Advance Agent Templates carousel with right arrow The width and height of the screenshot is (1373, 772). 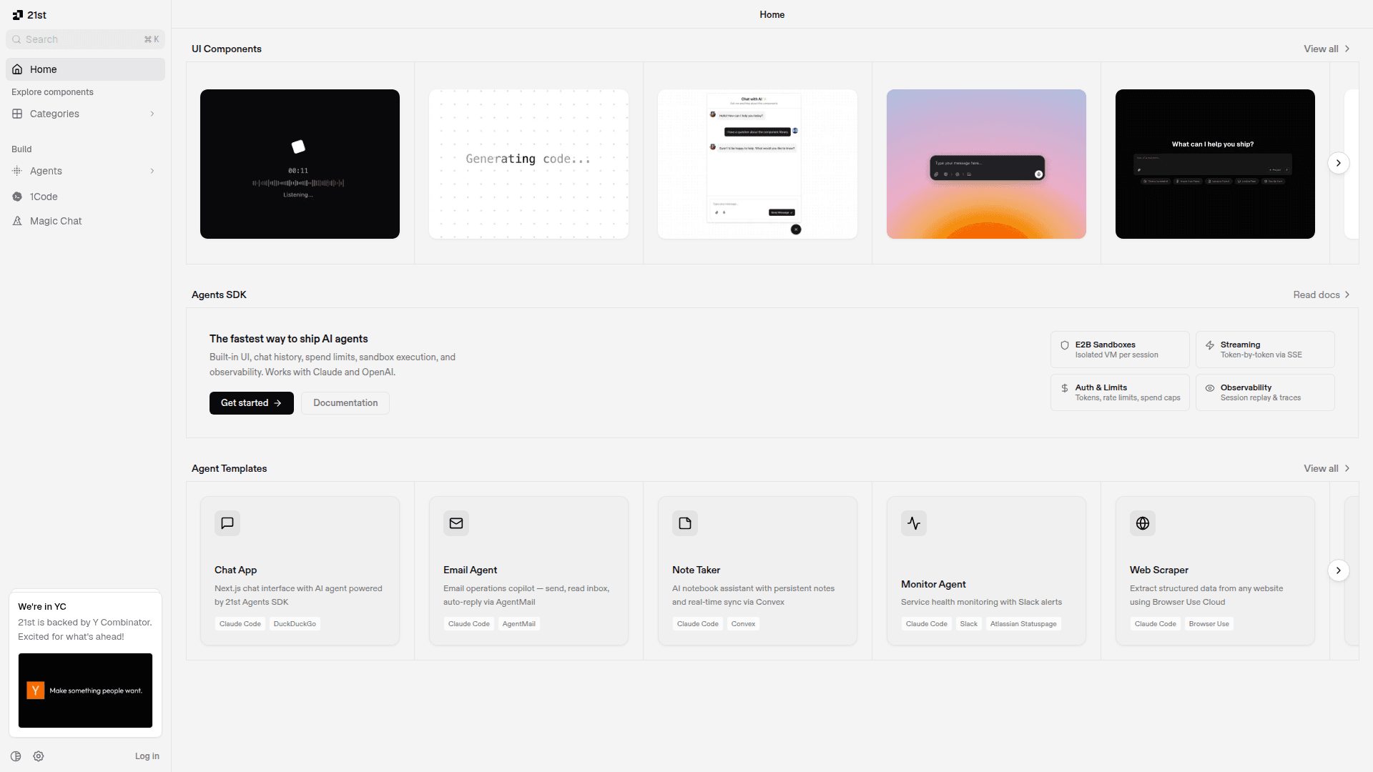[1339, 570]
